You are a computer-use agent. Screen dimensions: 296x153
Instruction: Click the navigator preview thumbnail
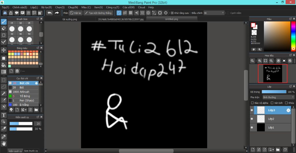click(273, 74)
